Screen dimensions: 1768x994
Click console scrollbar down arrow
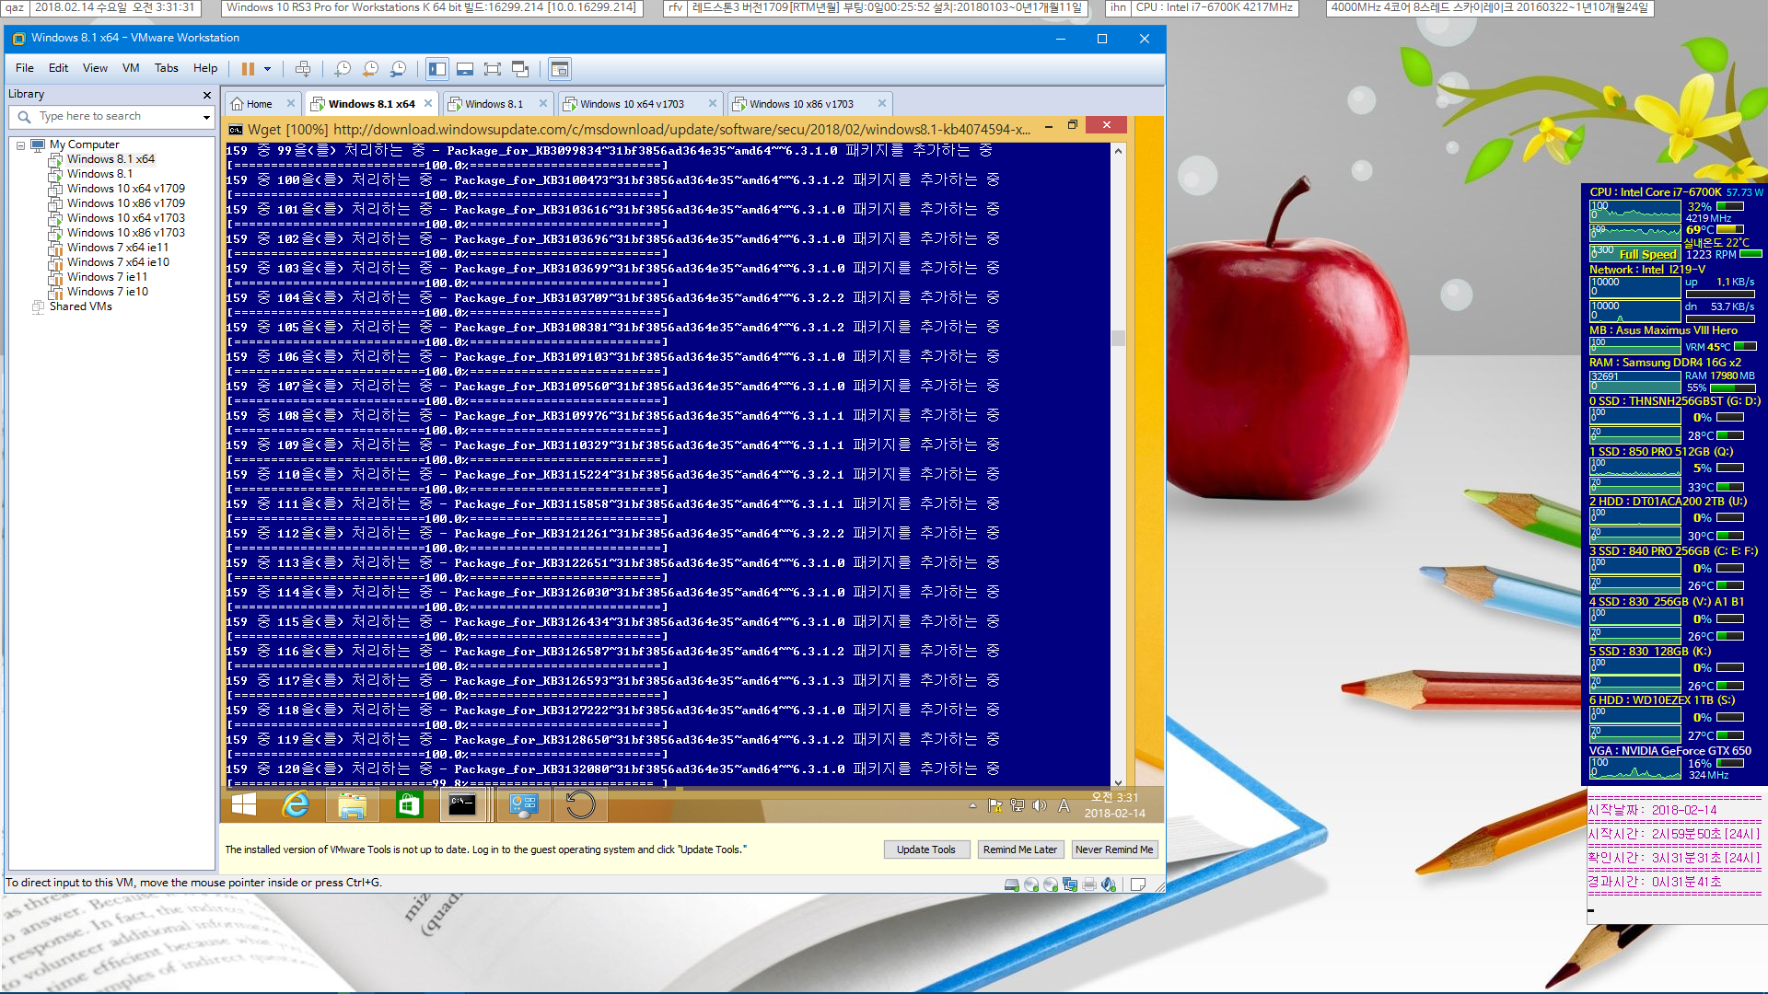(x=1118, y=782)
